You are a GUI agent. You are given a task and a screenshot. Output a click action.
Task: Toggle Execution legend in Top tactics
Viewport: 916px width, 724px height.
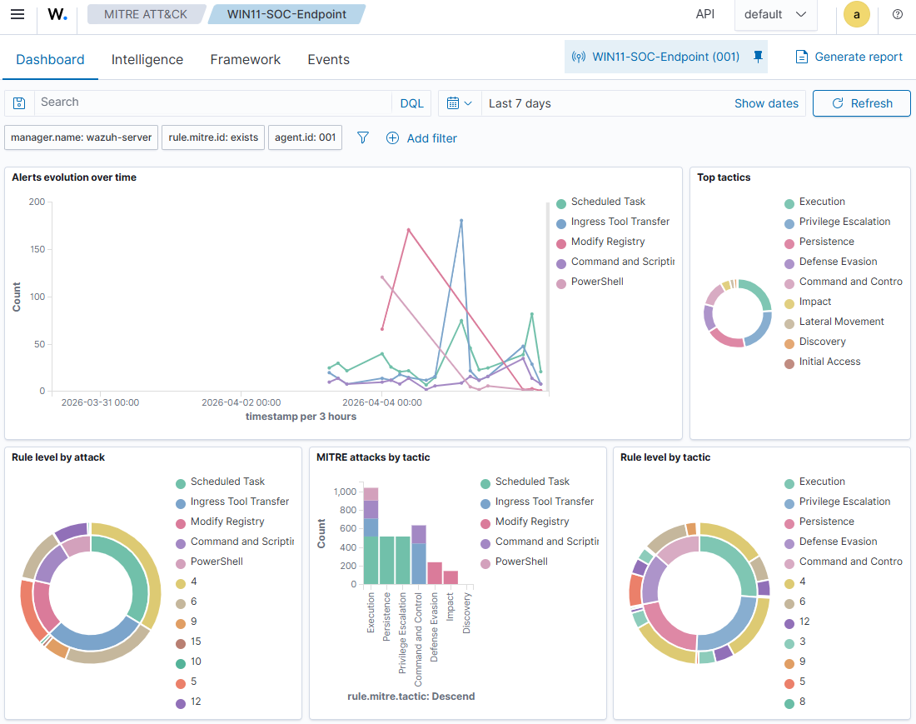821,202
